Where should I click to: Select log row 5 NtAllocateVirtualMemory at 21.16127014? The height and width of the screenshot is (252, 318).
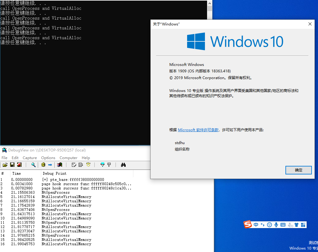[67, 197]
